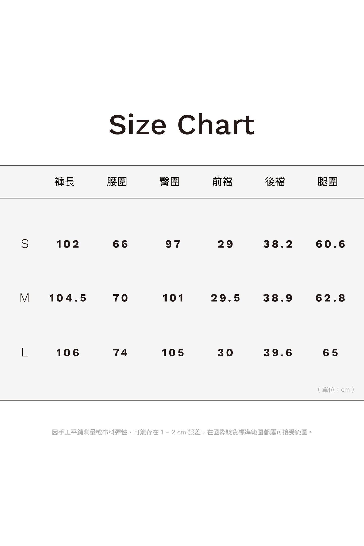
Task: Click the 102 pants length value
Action: (x=68, y=244)
